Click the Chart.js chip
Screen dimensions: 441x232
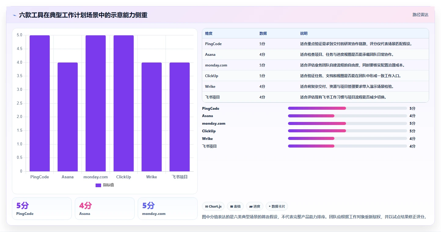[x=213, y=206]
